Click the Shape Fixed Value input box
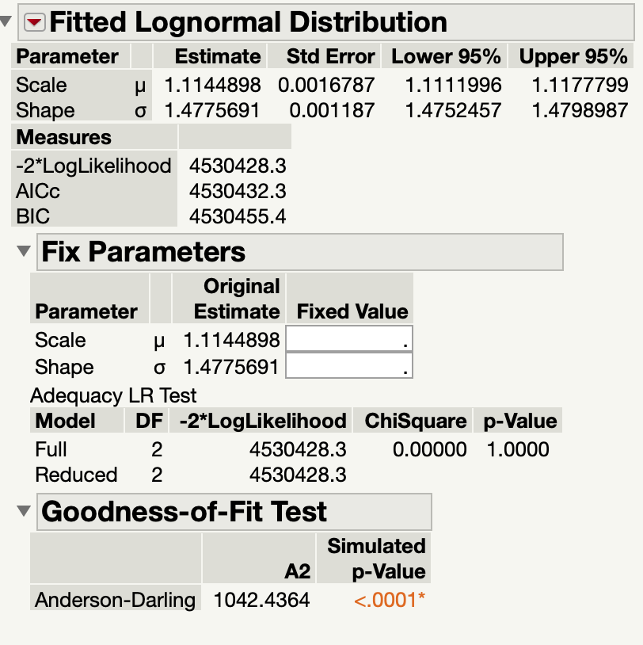 [349, 365]
